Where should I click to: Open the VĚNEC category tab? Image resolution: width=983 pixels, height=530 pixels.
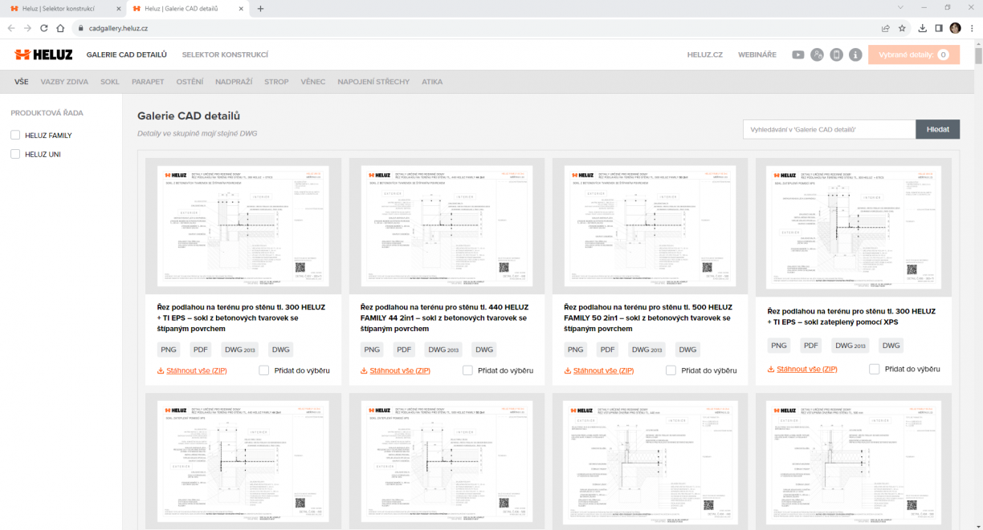click(x=313, y=82)
